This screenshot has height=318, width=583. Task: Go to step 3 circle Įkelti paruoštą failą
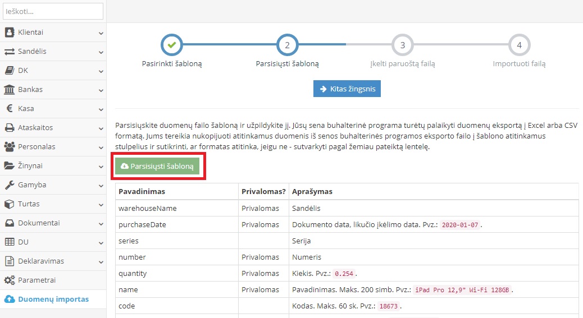point(403,45)
